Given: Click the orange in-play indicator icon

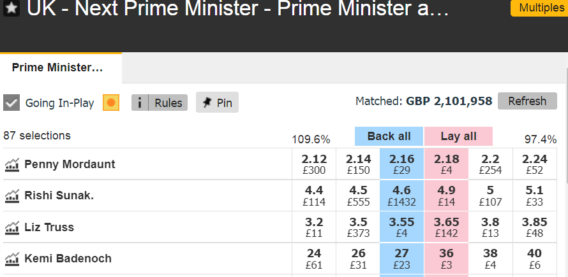Looking at the screenshot, I should [111, 103].
